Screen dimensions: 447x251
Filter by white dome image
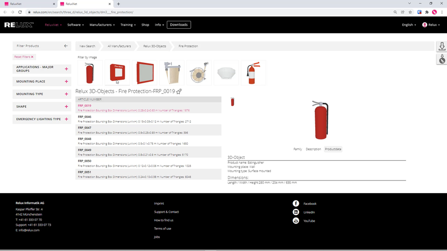tap(227, 73)
